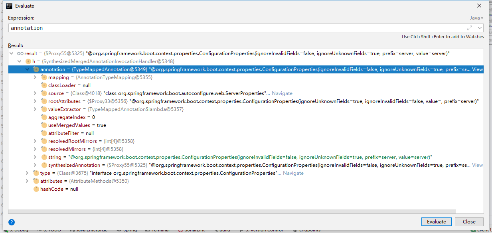Click the expand expression field icon
Image resolution: width=492 pixels, height=233 pixels.
click(x=470, y=28)
